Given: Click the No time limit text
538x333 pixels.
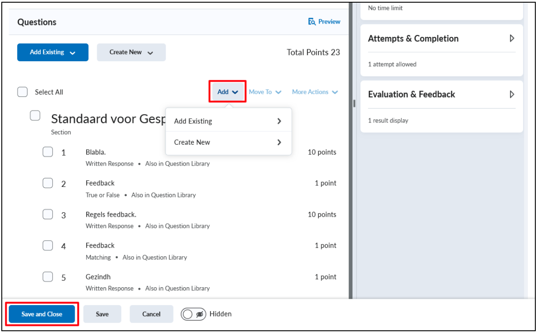Looking at the screenshot, I should tap(385, 8).
